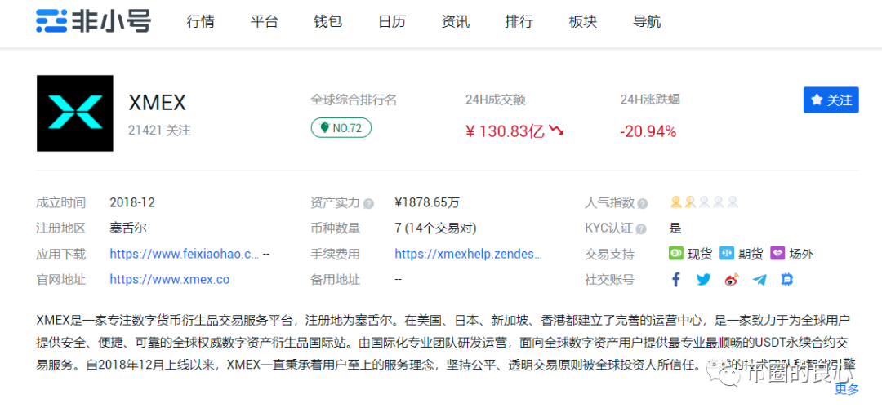Open the 导航 menu
This screenshot has height=412, width=882.
click(x=647, y=22)
